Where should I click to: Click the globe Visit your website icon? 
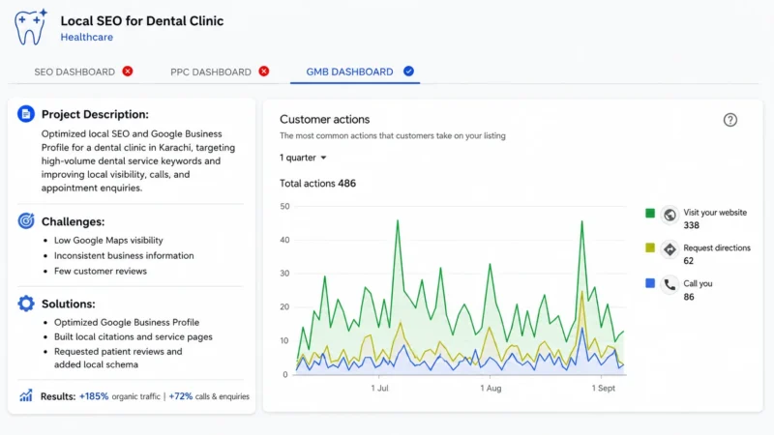[x=670, y=215]
